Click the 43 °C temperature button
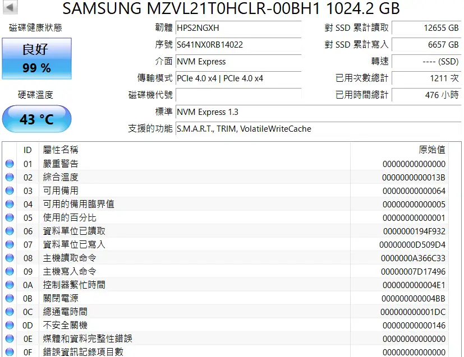This screenshot has height=357, width=464. tap(36, 119)
